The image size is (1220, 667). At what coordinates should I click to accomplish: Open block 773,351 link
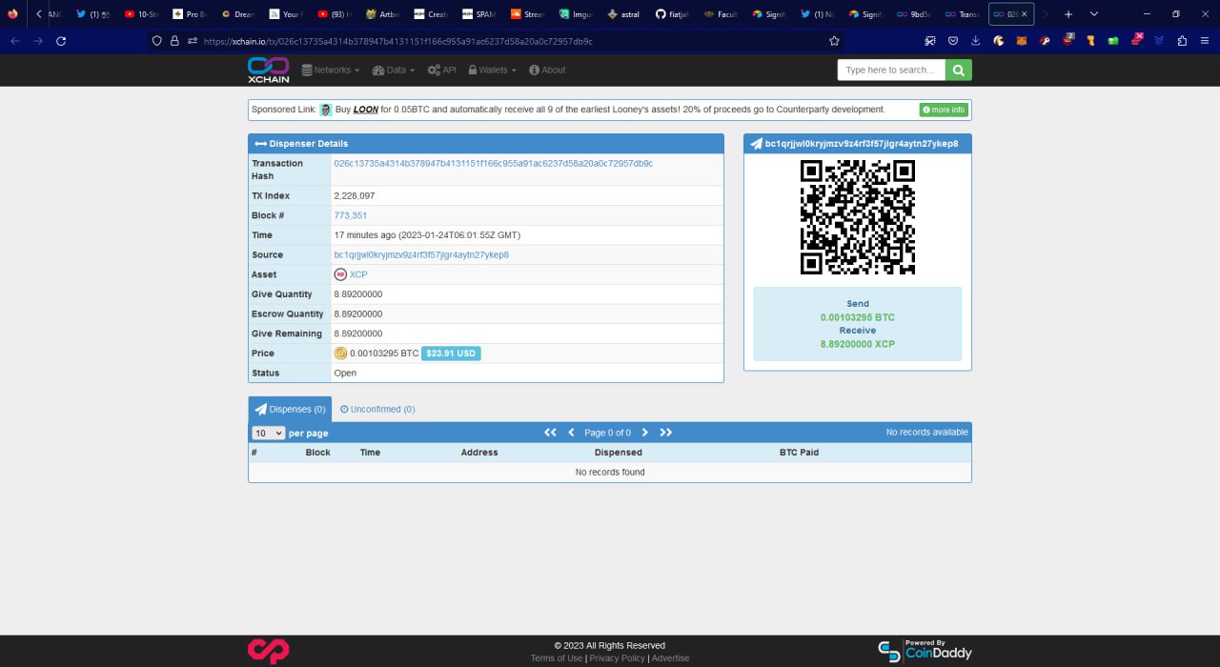pos(350,215)
